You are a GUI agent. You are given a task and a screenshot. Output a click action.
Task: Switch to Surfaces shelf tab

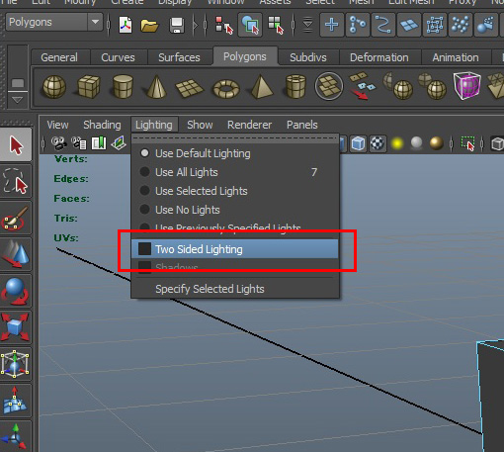[x=179, y=57]
